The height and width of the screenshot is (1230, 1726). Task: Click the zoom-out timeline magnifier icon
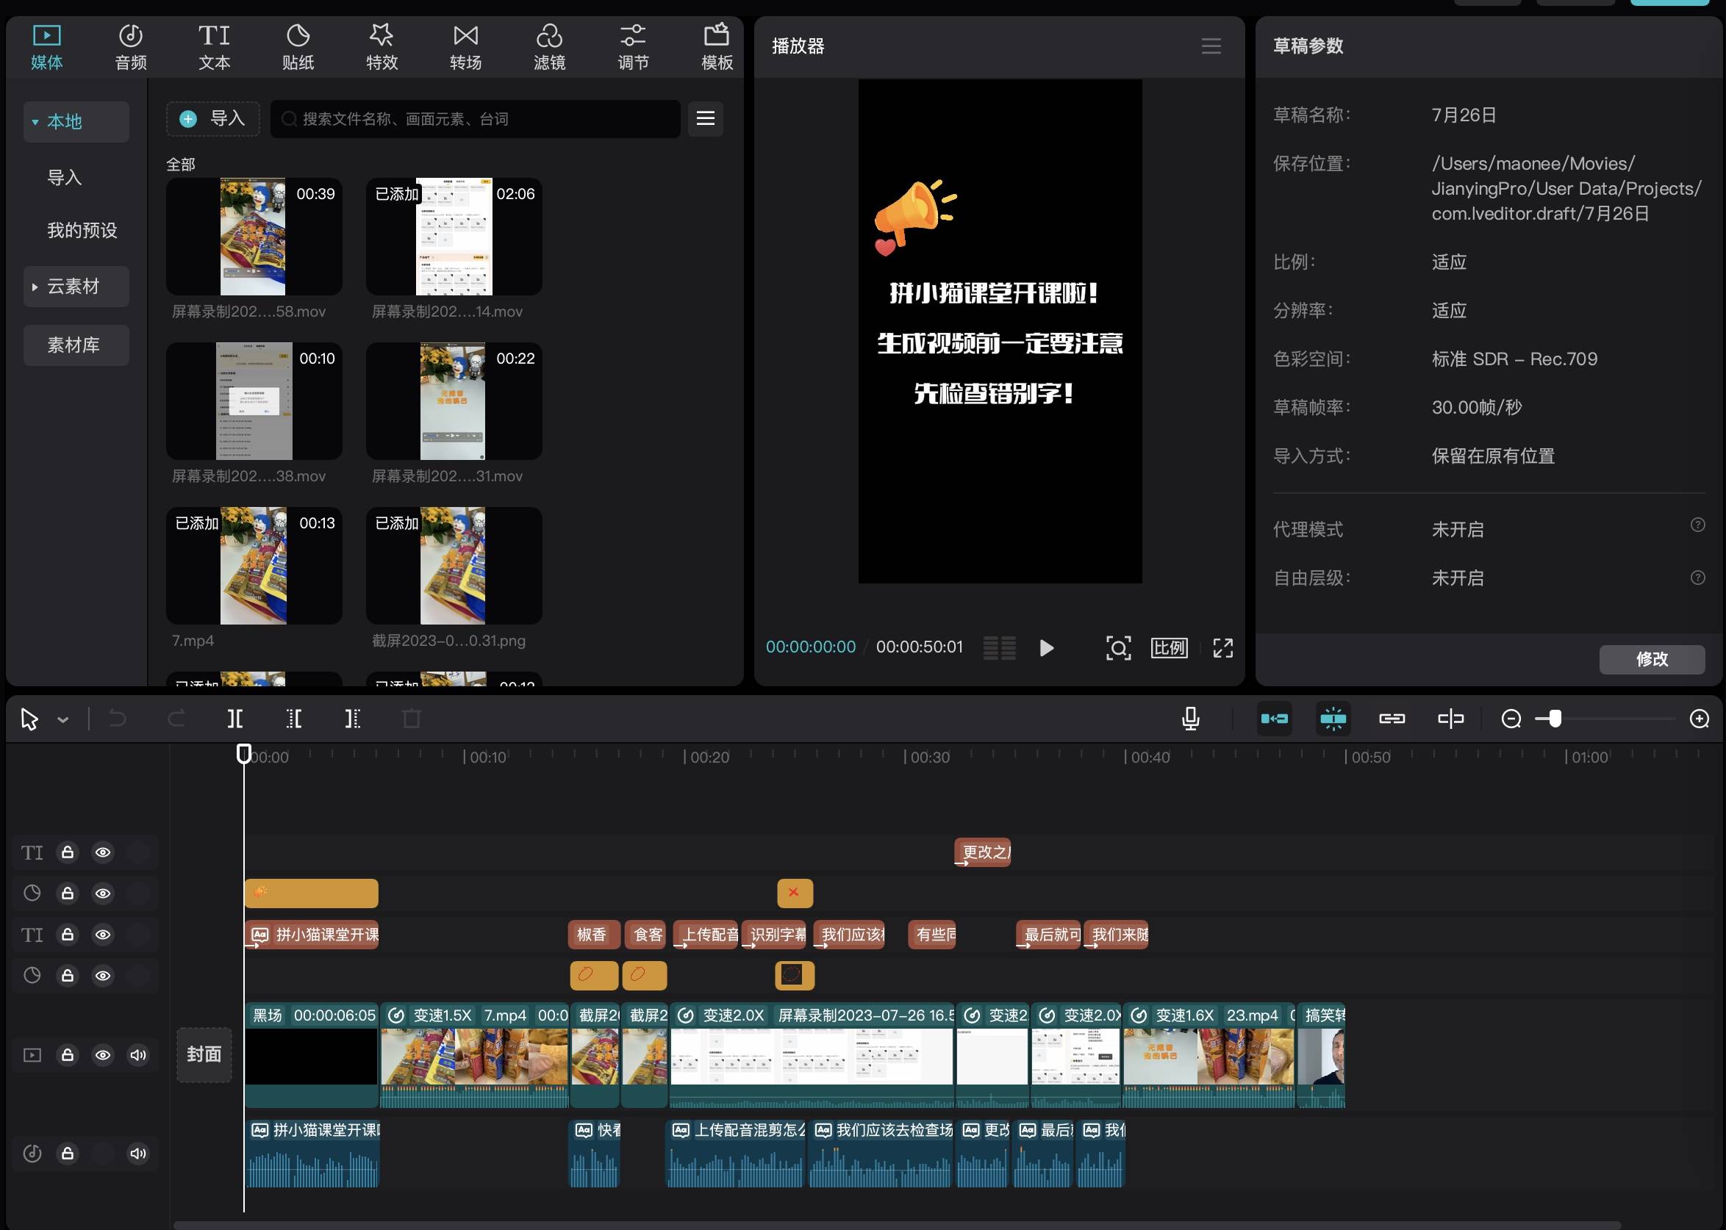[x=1511, y=718]
